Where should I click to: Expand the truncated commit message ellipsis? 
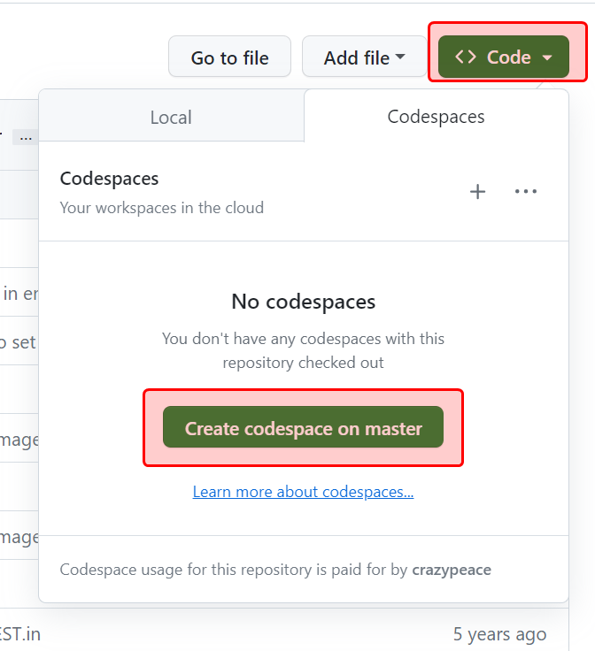pyautogui.click(x=26, y=137)
